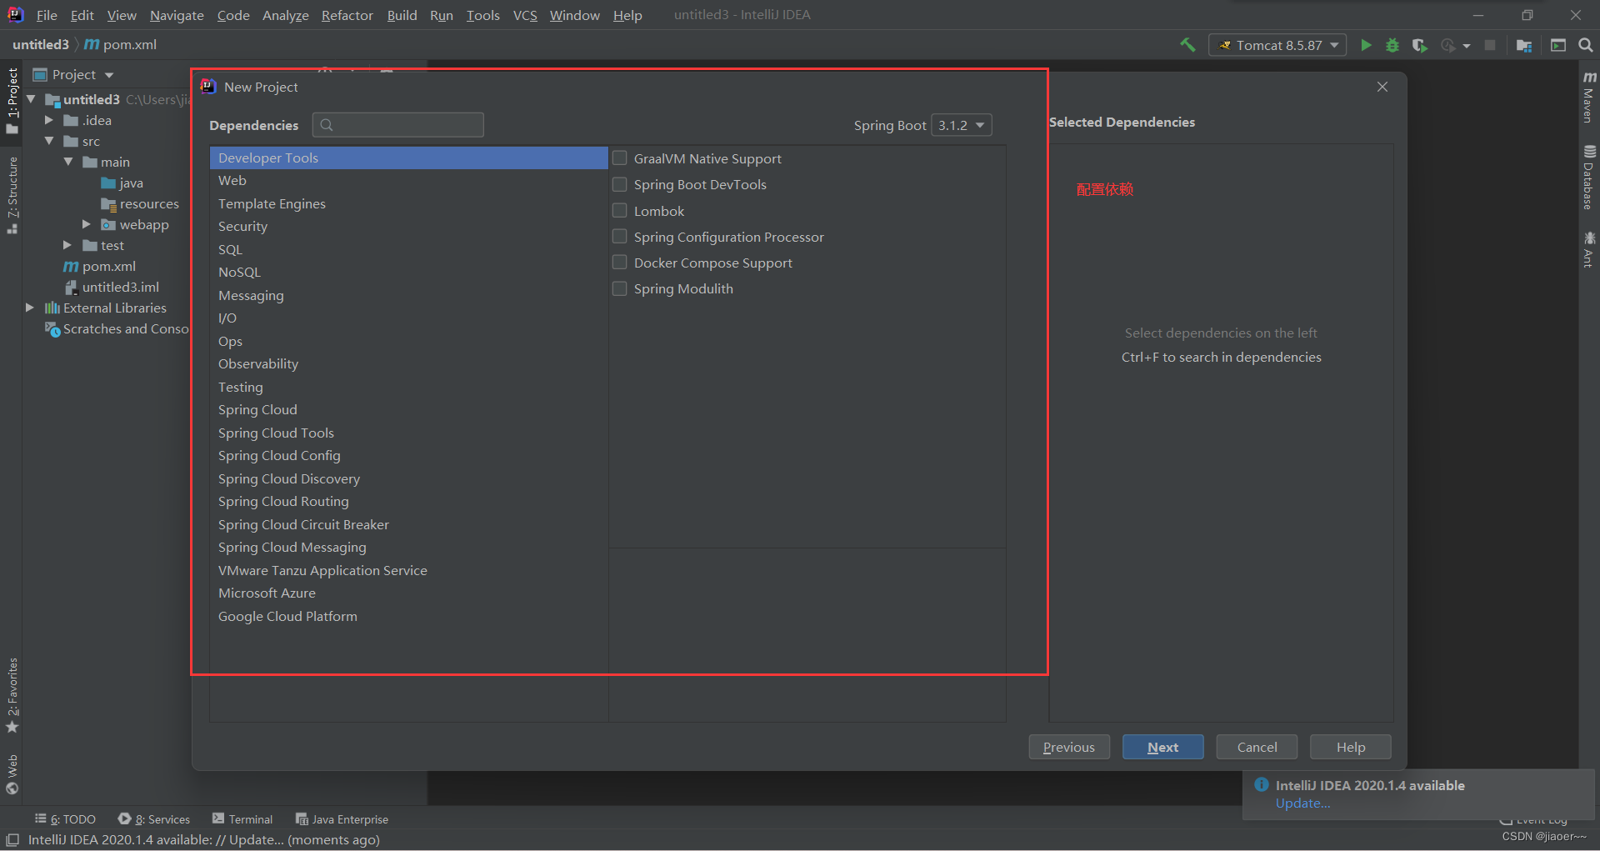
Task: Check Spring Boot DevTools
Action: 620,183
